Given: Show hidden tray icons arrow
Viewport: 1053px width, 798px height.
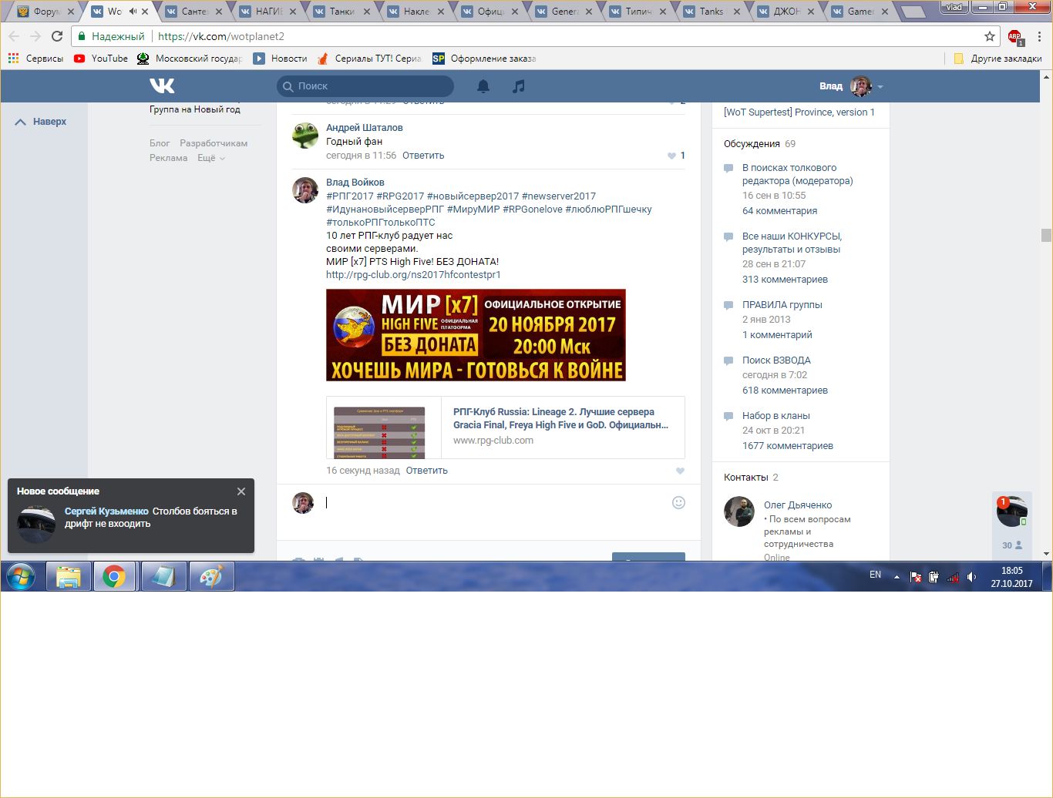Looking at the screenshot, I should tap(897, 576).
